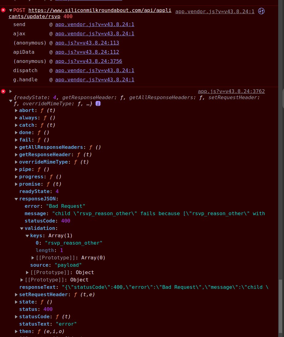Click the purple info badge after overrideMimeType

click(98, 104)
